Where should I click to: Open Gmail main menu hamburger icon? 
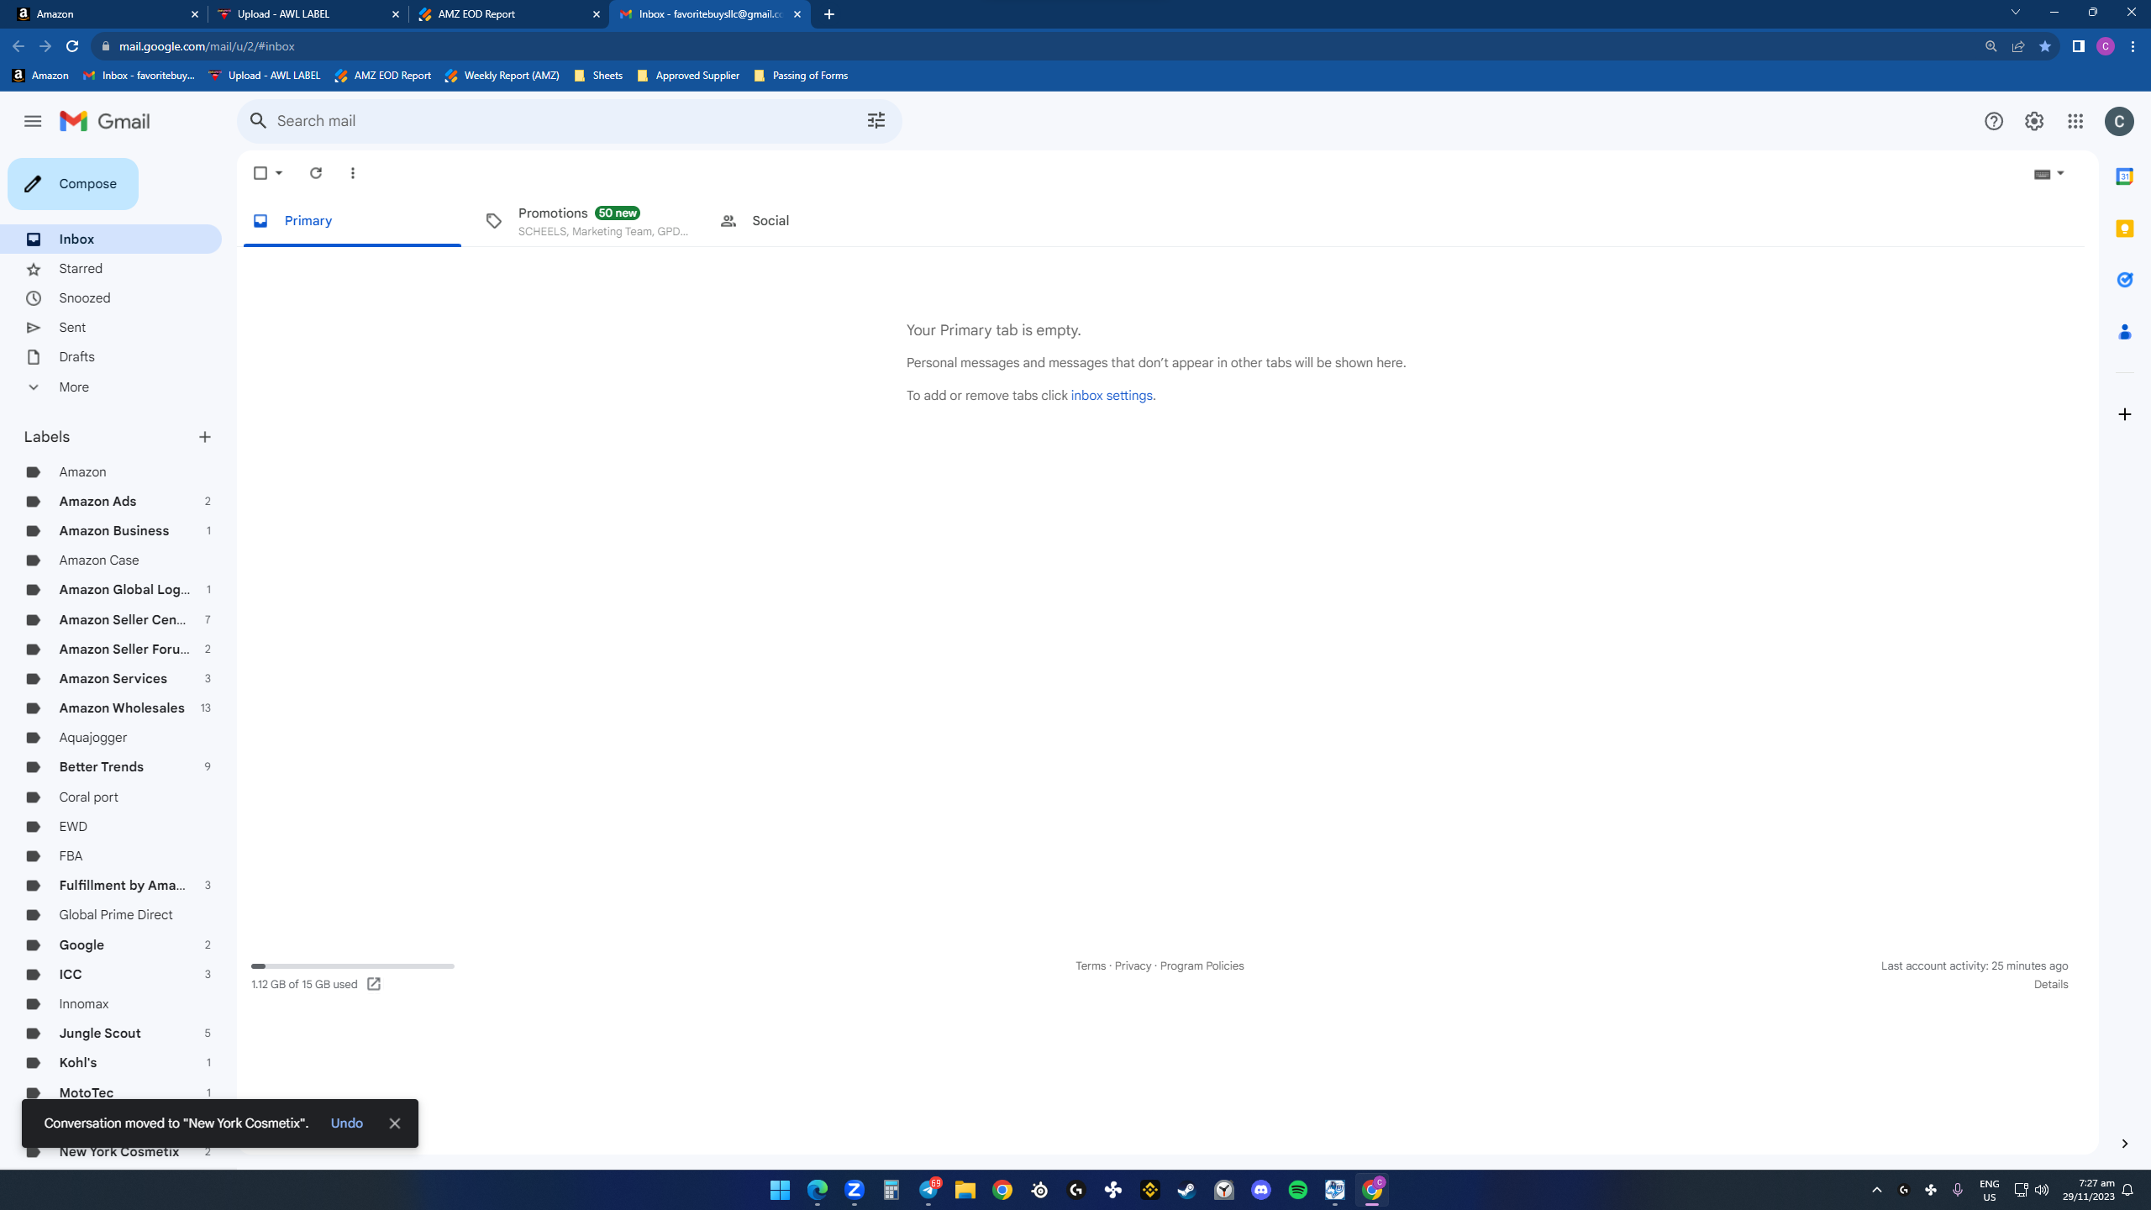pyautogui.click(x=33, y=121)
